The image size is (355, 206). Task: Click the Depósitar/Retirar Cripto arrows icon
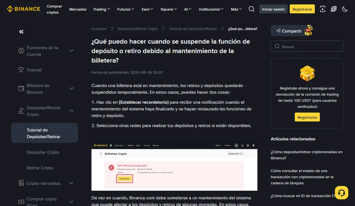click(21, 111)
